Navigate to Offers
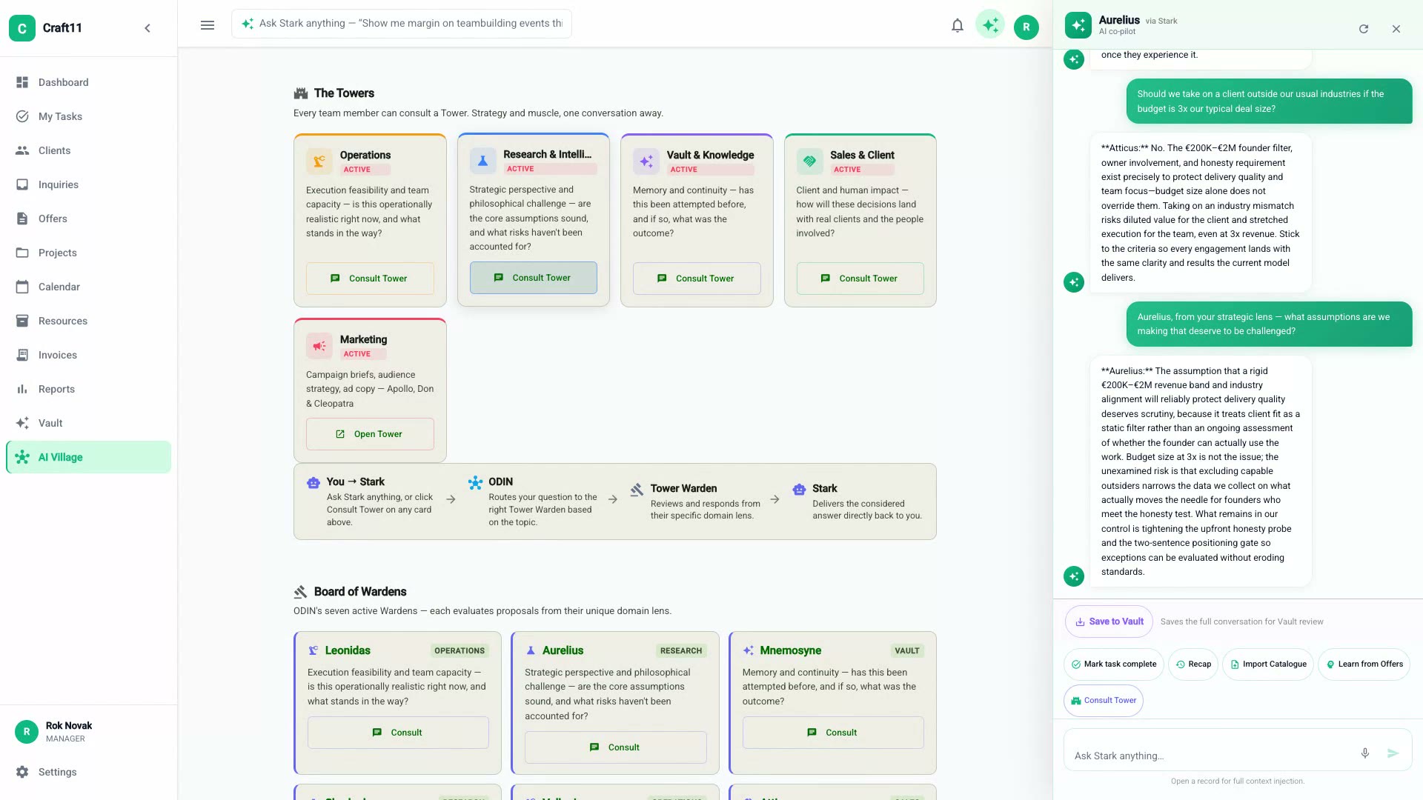This screenshot has width=1423, height=800. pos(89,219)
